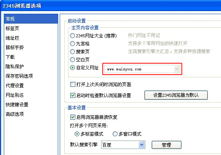Pick the 空白页 homepage option
This screenshot has width=221, height=155.
pyautogui.click(x=72, y=59)
